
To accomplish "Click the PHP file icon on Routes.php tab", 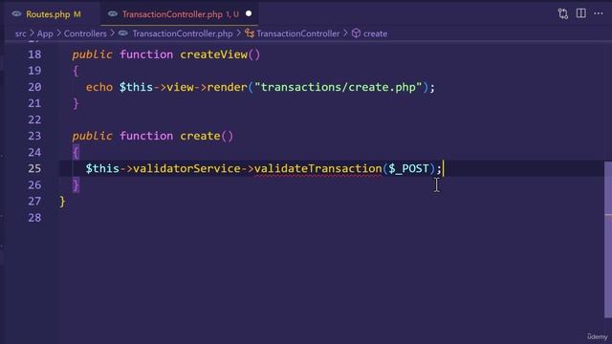I will 16,14.
